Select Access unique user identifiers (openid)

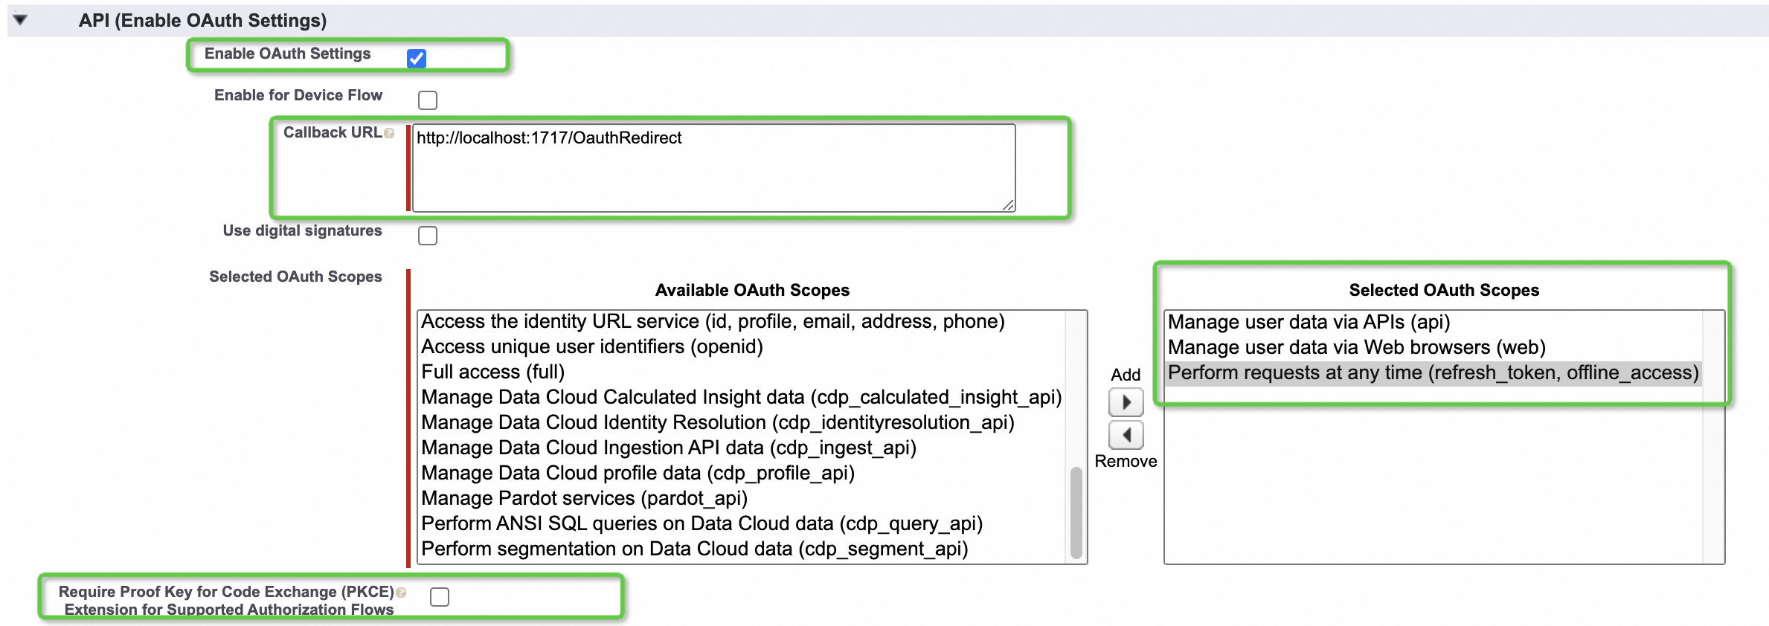[592, 346]
